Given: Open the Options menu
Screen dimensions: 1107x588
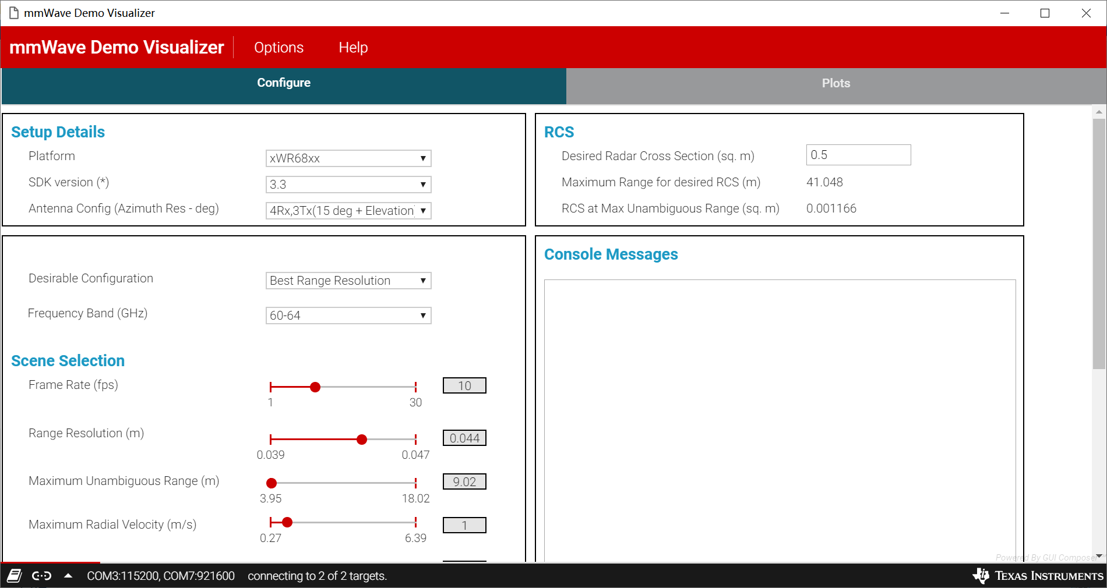Looking at the screenshot, I should click(278, 47).
